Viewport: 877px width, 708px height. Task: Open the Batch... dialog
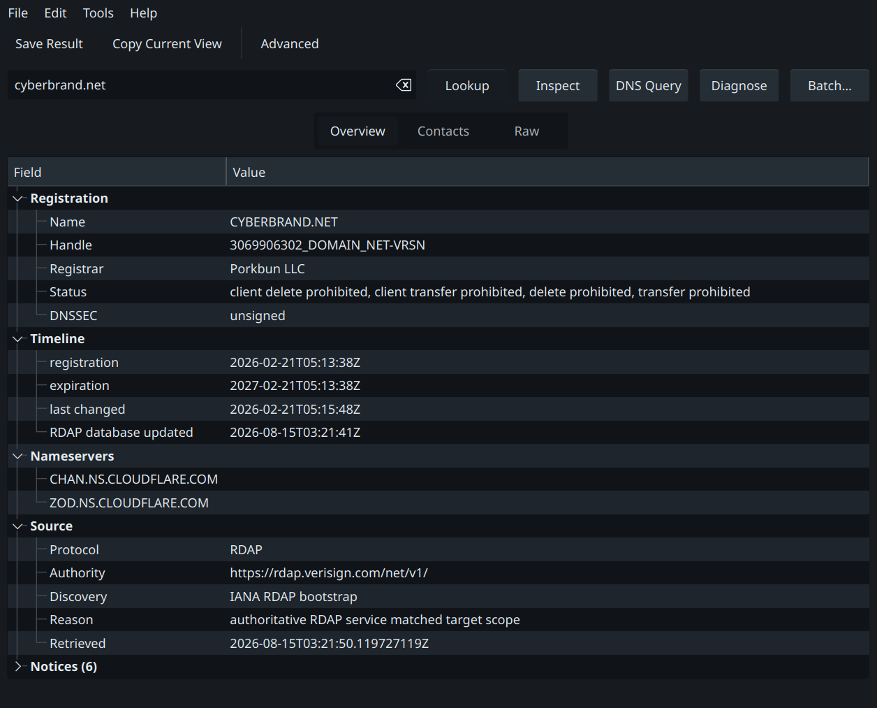tap(830, 85)
